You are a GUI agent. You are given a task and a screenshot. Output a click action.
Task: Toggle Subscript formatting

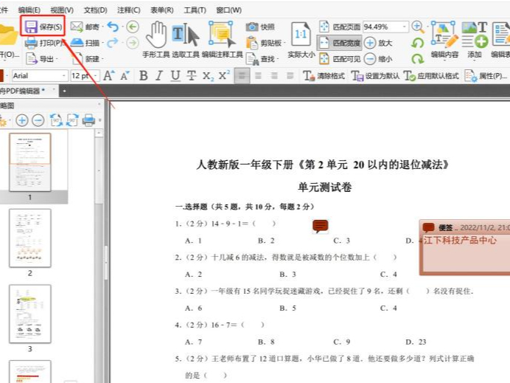tap(208, 76)
